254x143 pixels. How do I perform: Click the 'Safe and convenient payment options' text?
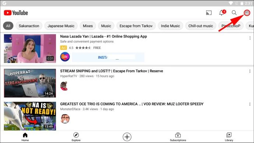87,42
